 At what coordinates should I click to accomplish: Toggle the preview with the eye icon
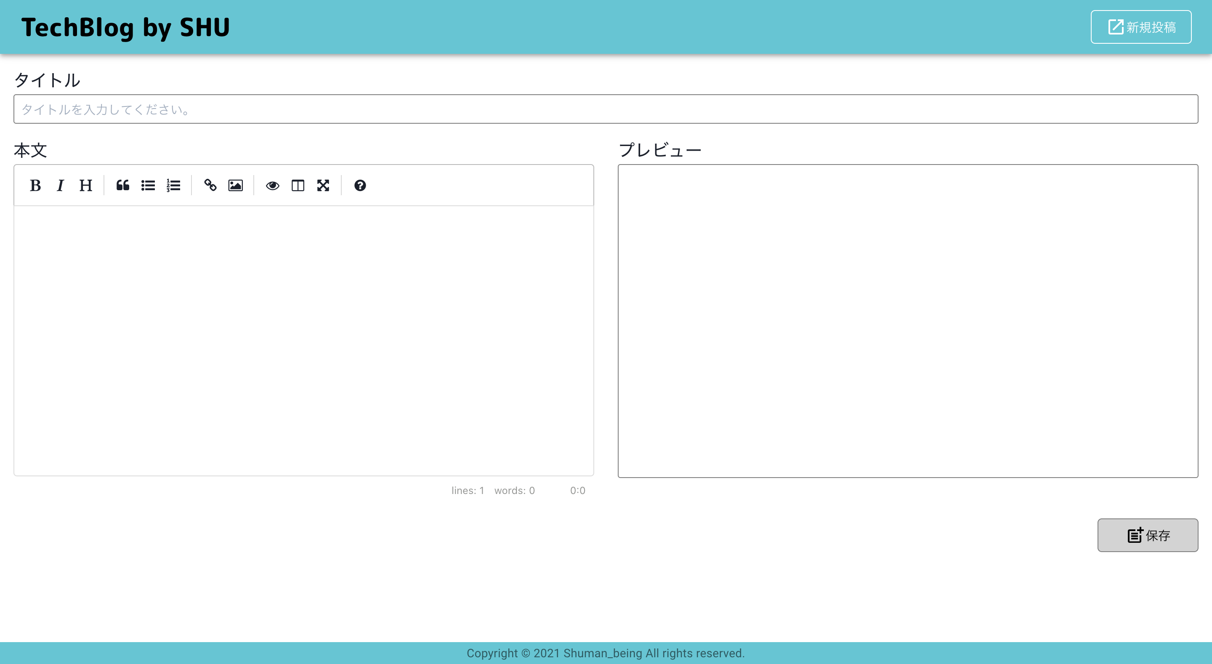(x=274, y=186)
